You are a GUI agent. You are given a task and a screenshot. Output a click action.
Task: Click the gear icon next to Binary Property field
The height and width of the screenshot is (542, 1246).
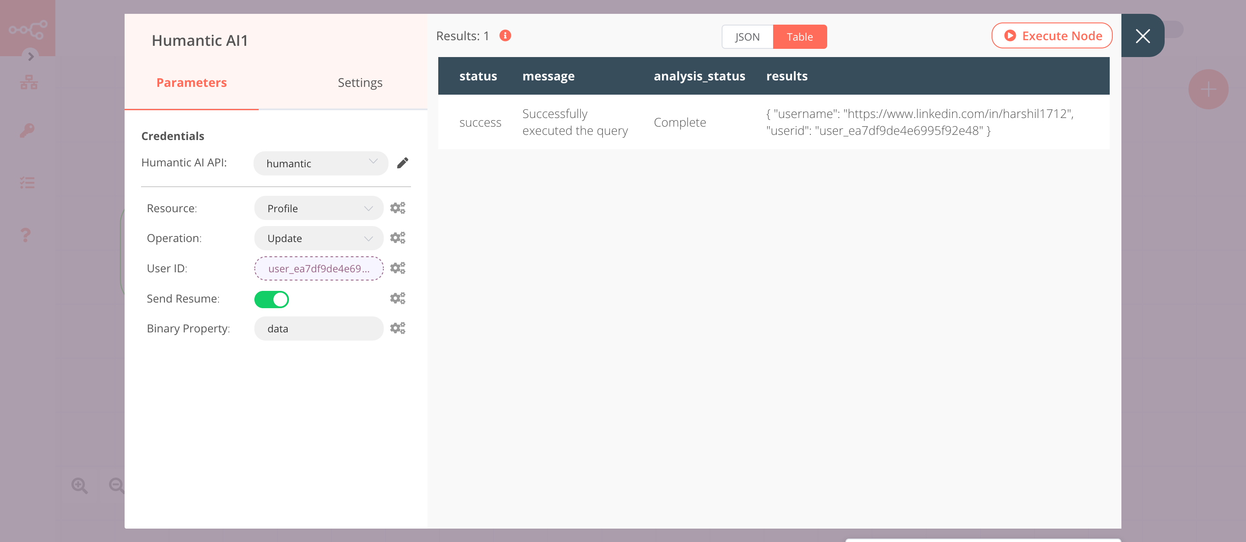[x=397, y=328]
